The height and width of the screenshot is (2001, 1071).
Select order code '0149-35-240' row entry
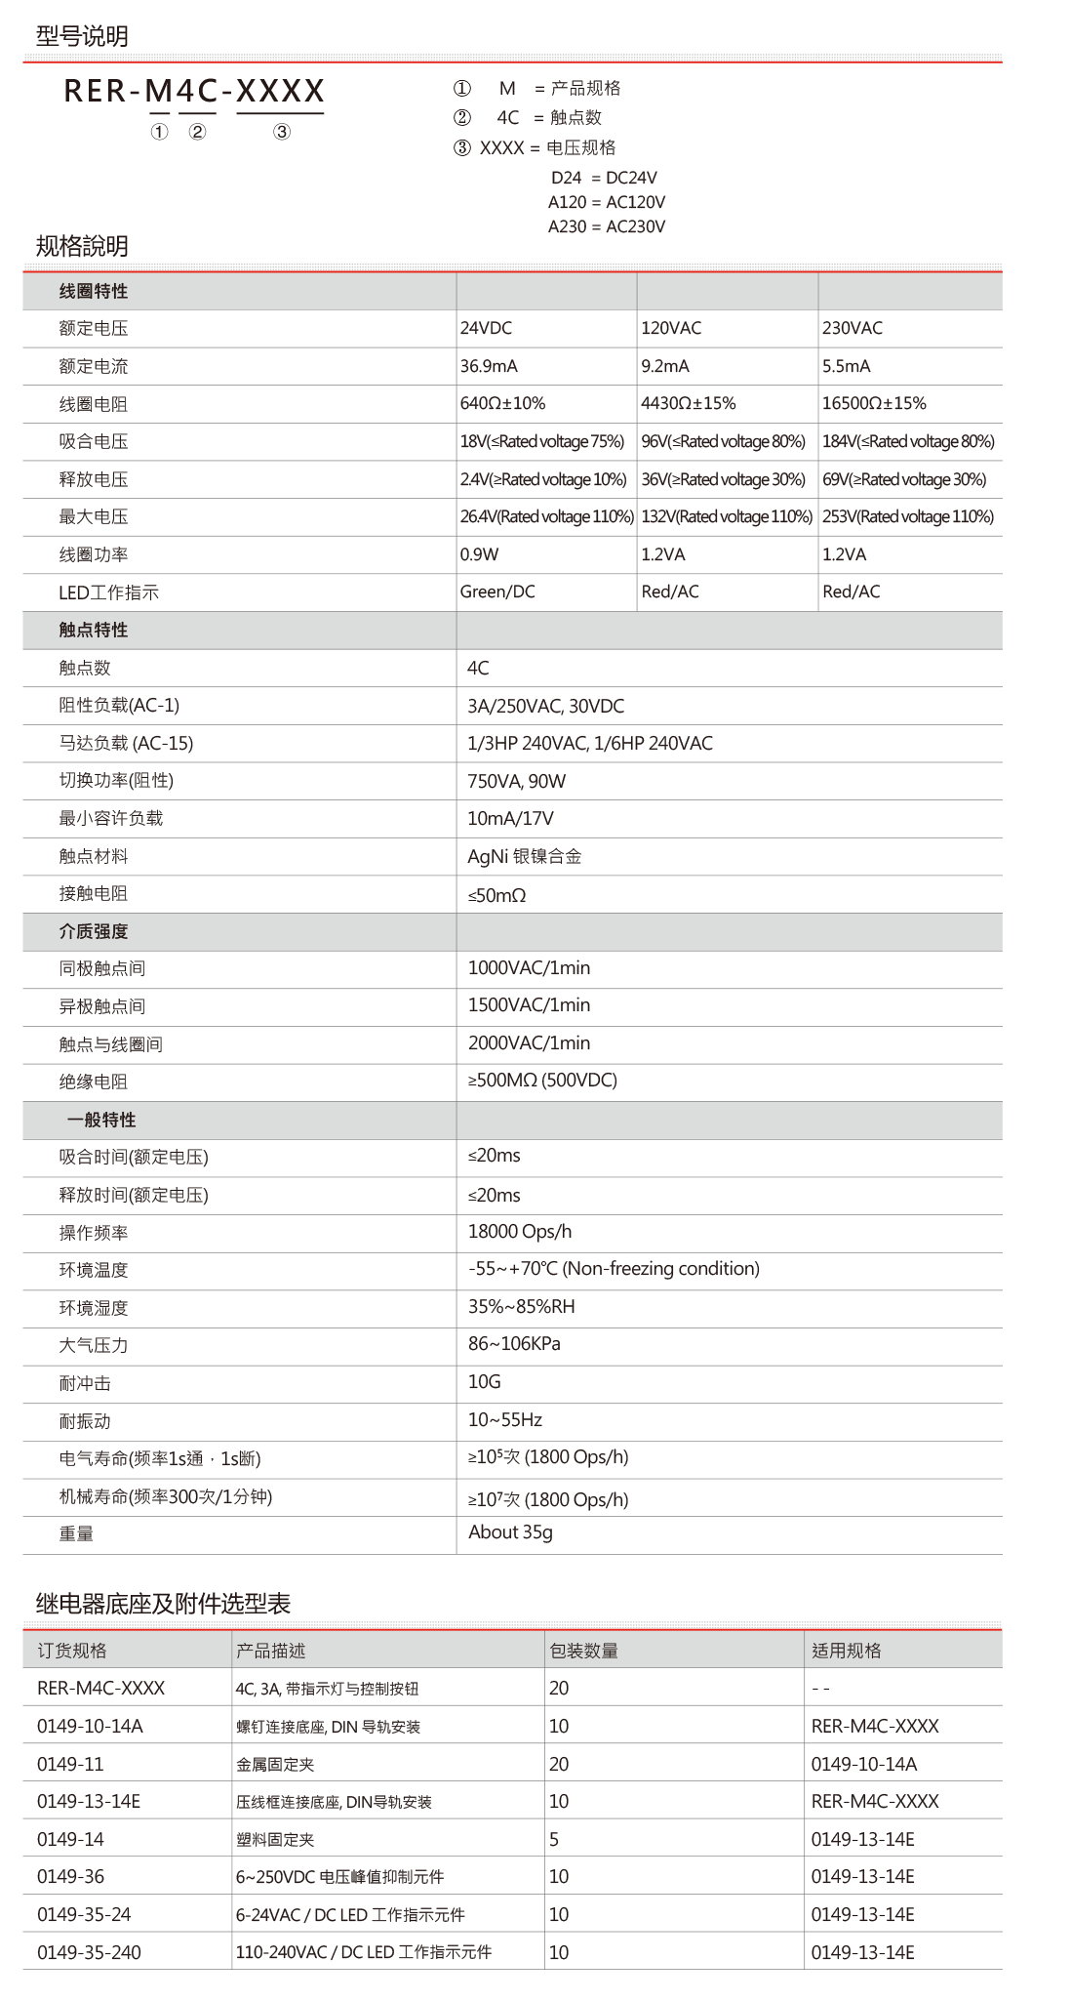click(89, 1952)
